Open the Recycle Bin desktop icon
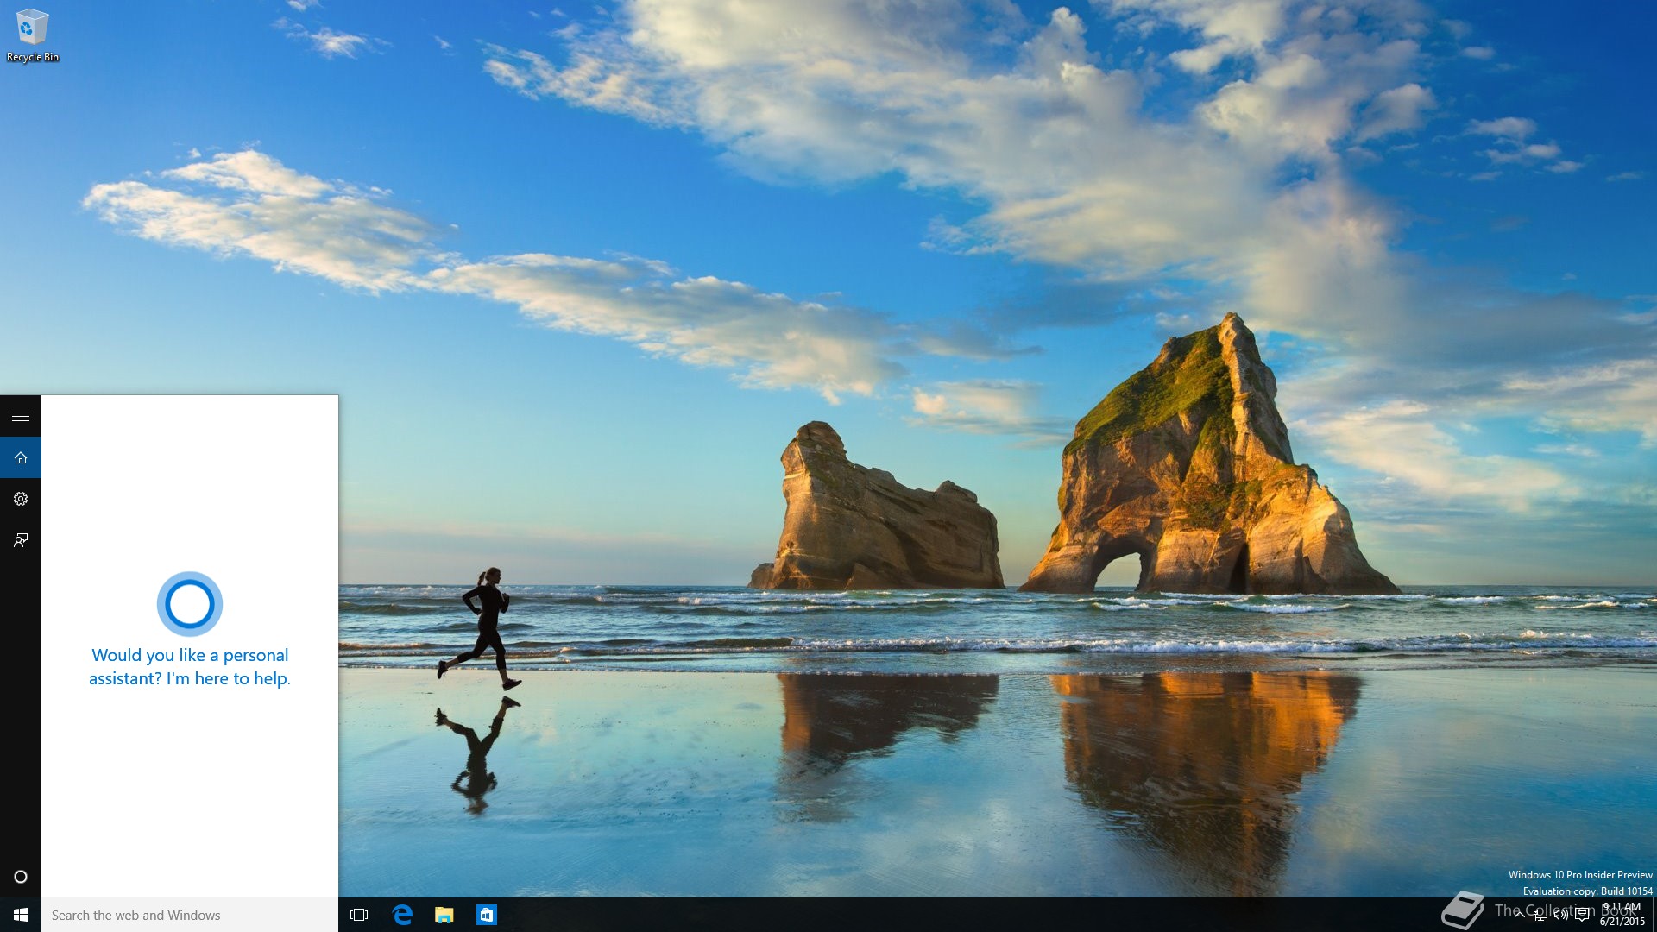The image size is (1657, 932). (33, 35)
